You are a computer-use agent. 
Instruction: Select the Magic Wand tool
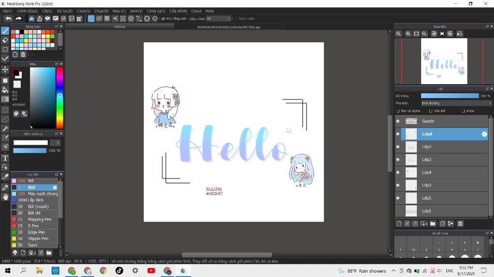5,128
